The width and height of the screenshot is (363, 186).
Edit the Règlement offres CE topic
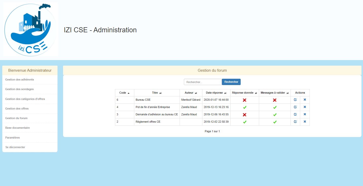point(295,122)
